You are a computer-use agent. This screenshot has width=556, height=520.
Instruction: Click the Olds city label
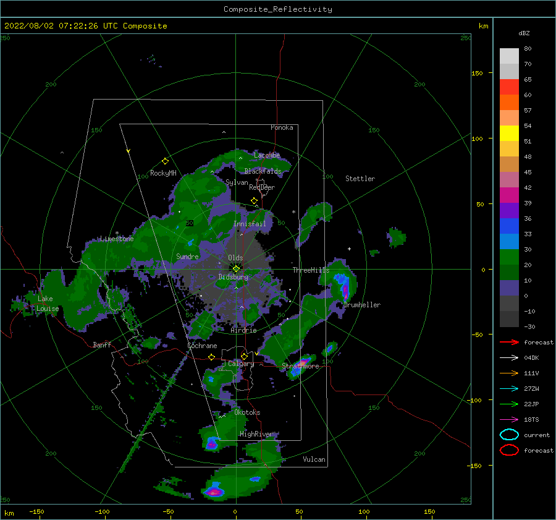click(235, 258)
